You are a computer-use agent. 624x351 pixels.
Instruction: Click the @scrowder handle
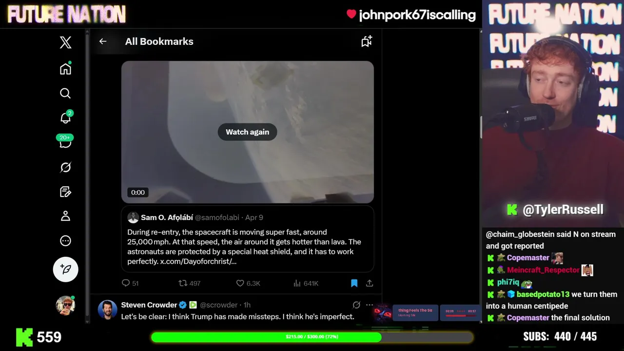coord(218,305)
